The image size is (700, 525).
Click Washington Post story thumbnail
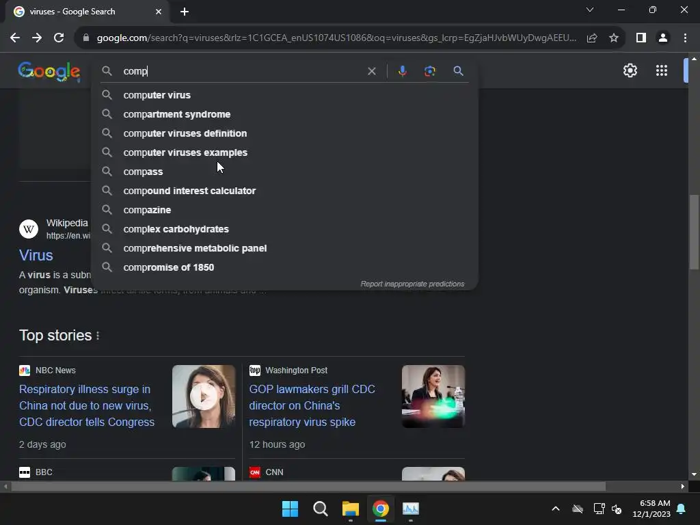433,396
